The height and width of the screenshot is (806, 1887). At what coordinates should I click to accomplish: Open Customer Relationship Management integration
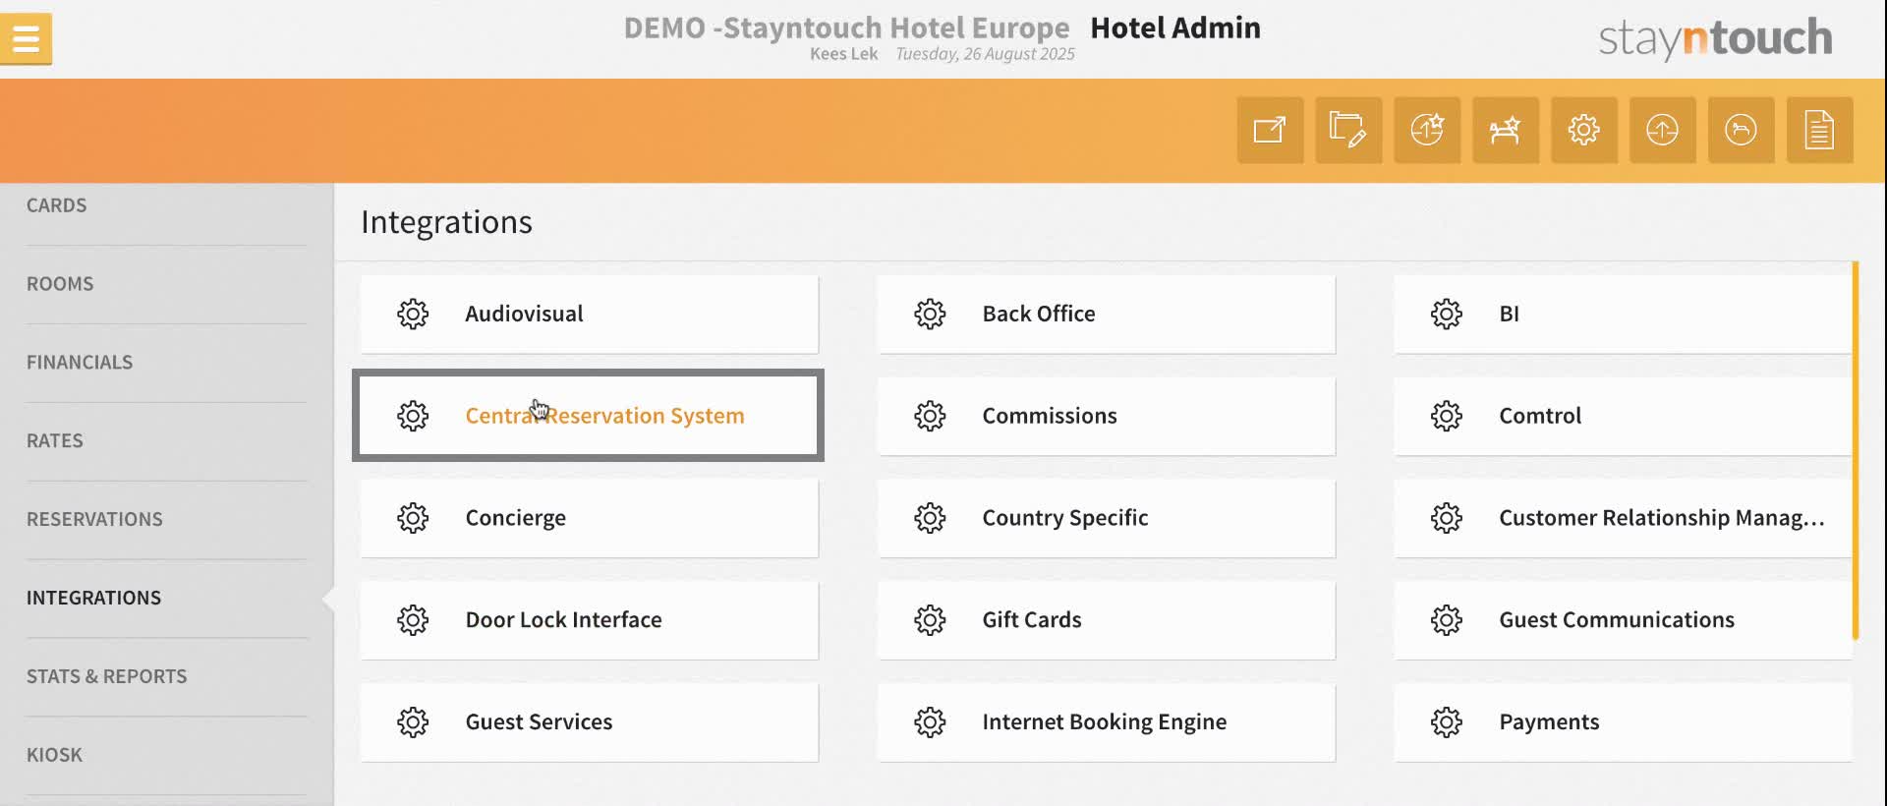tap(1623, 518)
